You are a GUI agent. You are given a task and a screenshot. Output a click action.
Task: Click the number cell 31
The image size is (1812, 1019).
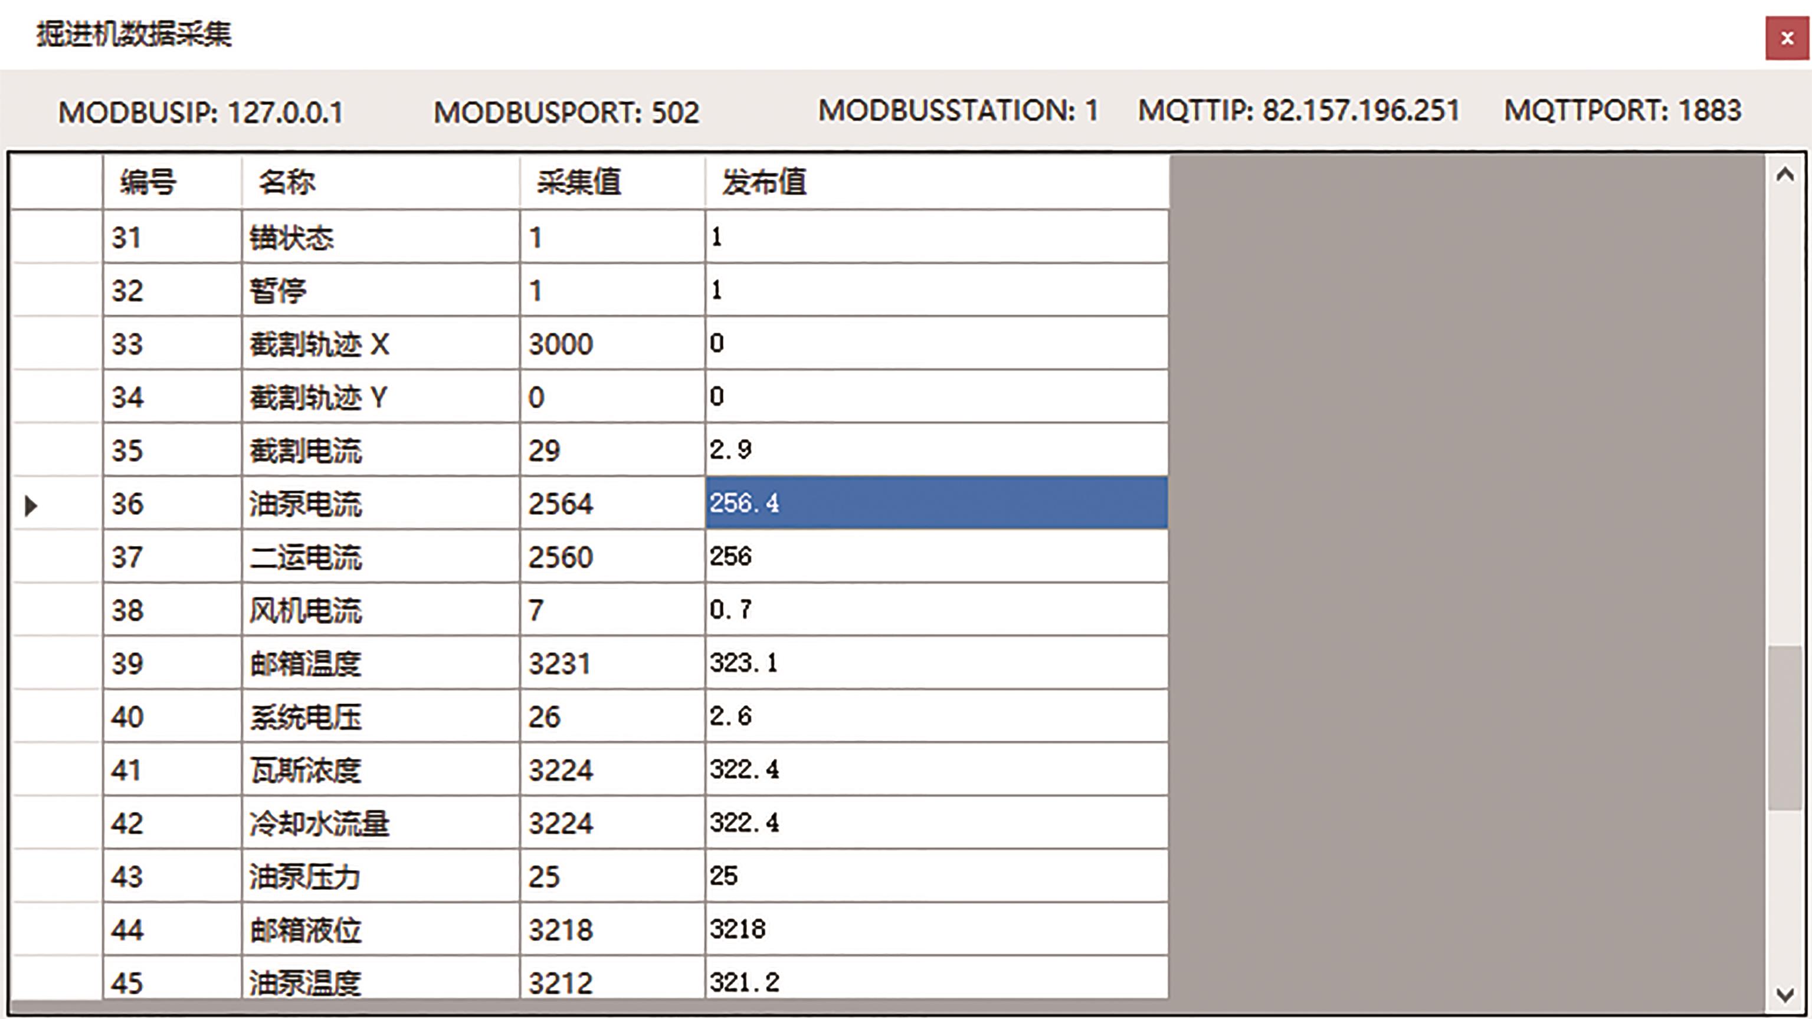[172, 237]
